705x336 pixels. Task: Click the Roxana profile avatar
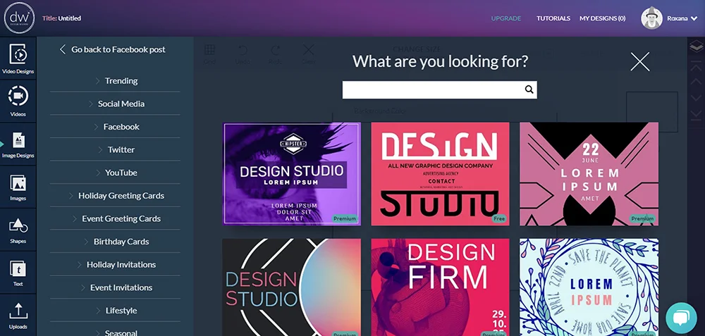[652, 18]
